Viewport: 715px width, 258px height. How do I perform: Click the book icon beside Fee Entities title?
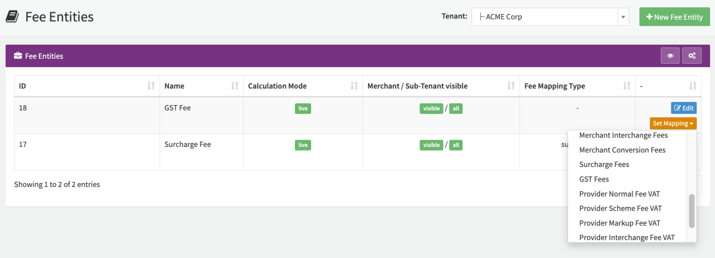click(x=12, y=17)
